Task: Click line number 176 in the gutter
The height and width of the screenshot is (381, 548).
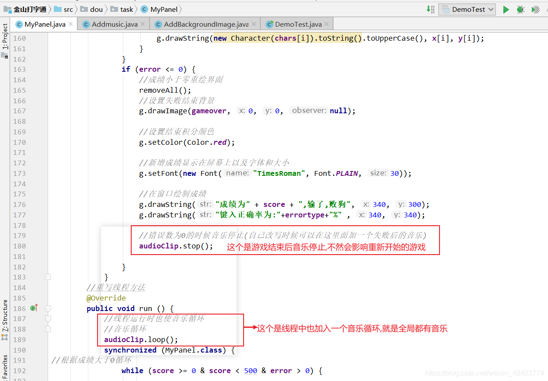Action: 19,204
